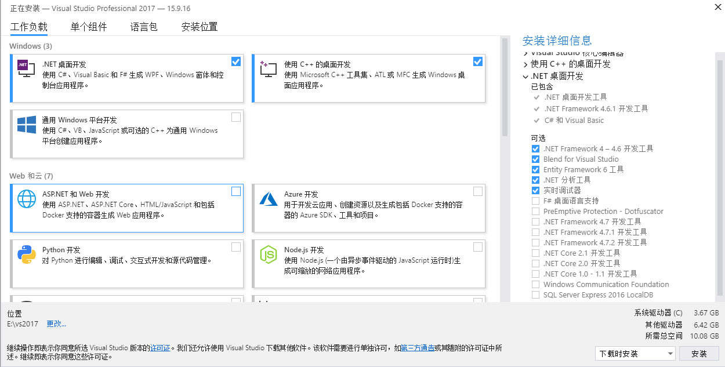Viewport: 725px width, 367px height.
Task: Switch to the 工作负载 tab
Action: [x=29, y=27]
